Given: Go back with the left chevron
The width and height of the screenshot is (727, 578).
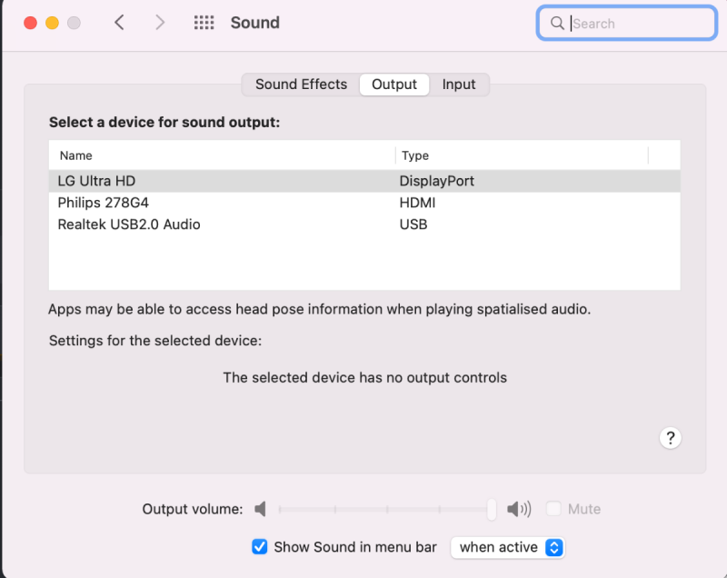Looking at the screenshot, I should pos(119,23).
